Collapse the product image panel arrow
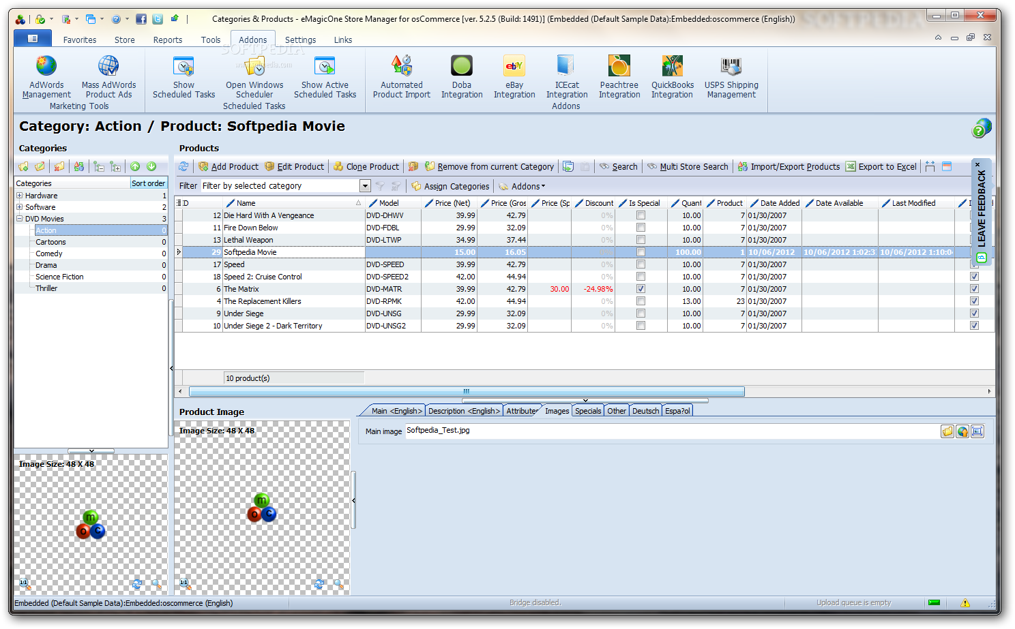The height and width of the screenshot is (629, 1015). point(353,500)
